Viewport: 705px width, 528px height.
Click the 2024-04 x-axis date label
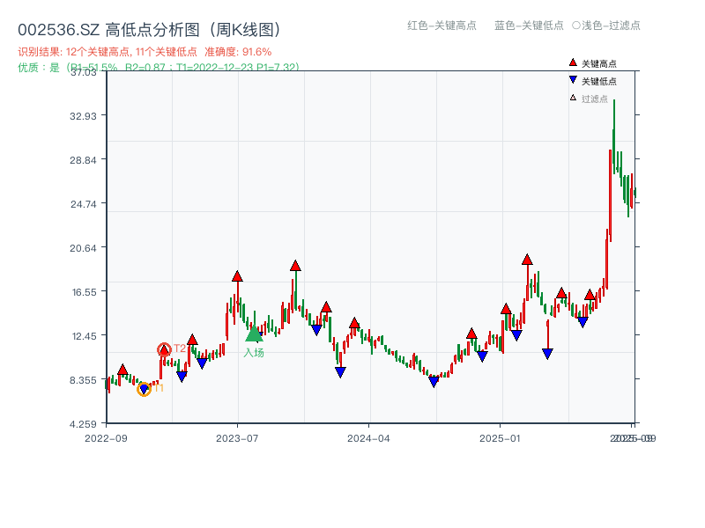[368, 438]
